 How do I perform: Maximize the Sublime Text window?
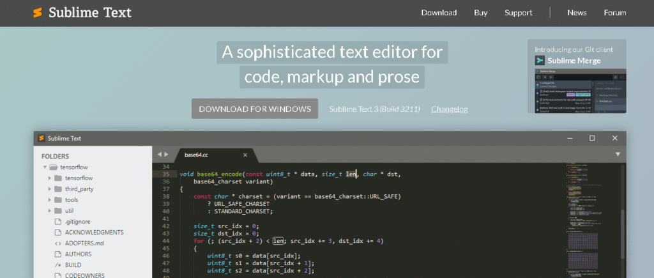click(592, 138)
